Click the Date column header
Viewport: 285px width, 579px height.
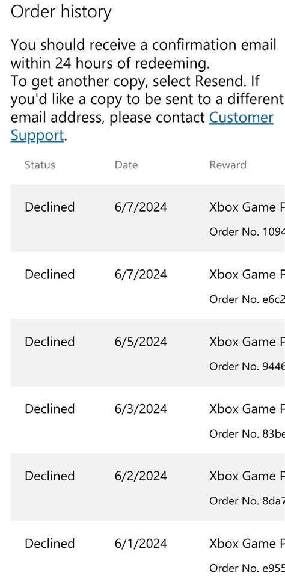pos(126,165)
